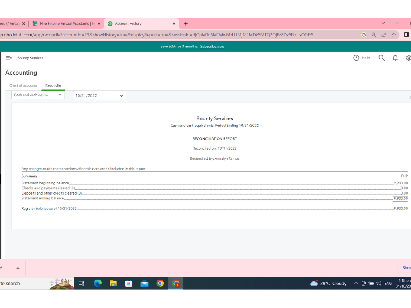The height and width of the screenshot is (308, 411).
Task: Click Deposits and other credits cleared (0) row
Action: (215, 193)
